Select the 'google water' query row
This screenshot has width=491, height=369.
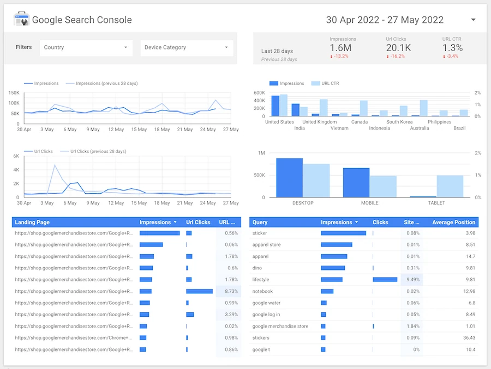[364, 303]
